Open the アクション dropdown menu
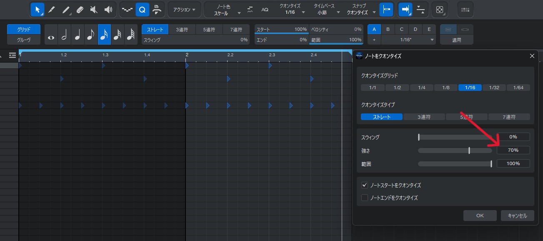This screenshot has height=241, width=543. (184, 10)
